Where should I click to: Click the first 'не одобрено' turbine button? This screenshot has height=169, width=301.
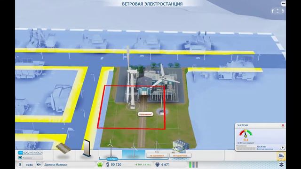point(157,155)
